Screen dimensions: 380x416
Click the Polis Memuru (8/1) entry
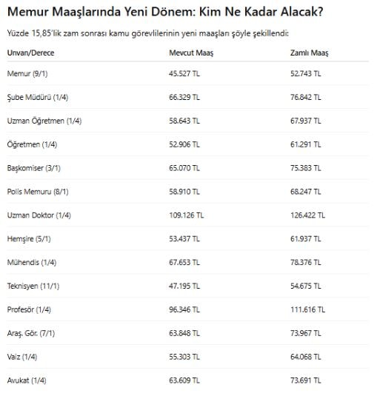[x=38, y=192]
